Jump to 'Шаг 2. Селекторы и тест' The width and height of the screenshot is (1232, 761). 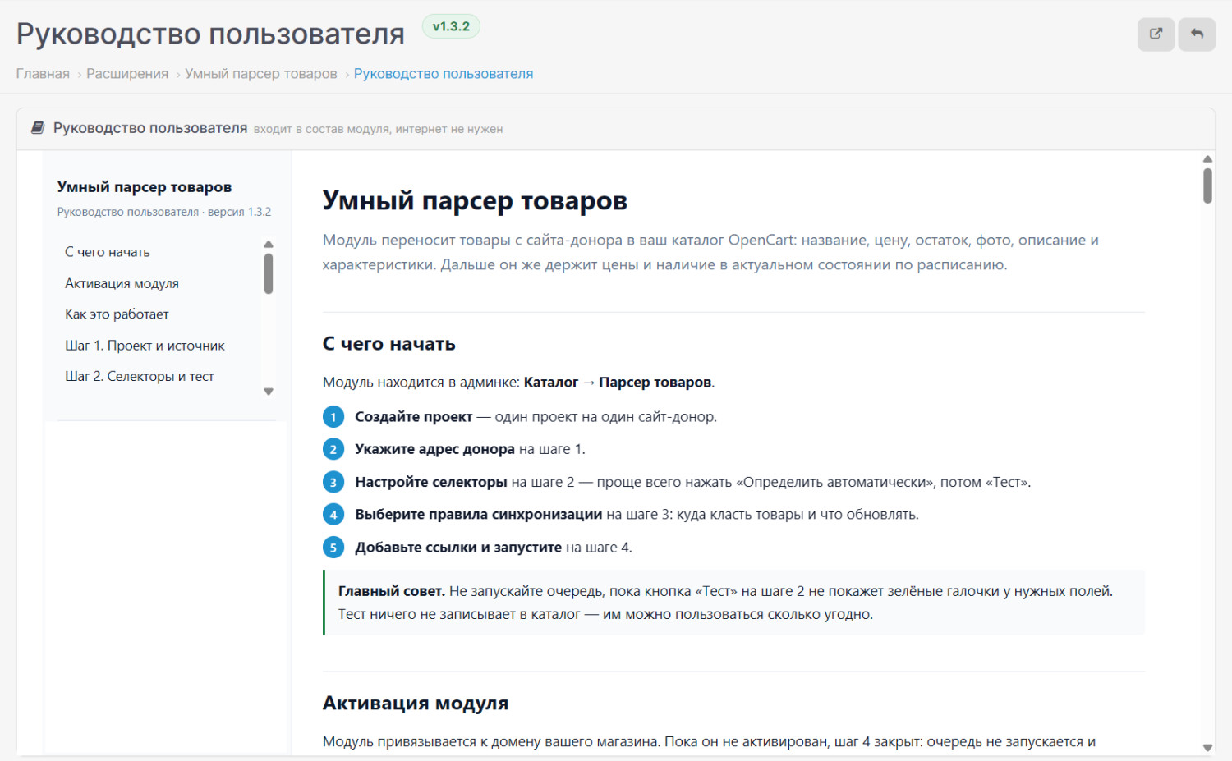[140, 377]
